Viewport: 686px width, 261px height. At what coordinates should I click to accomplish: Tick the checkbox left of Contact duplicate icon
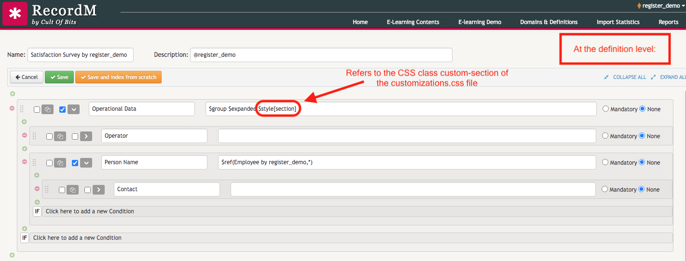(62, 190)
